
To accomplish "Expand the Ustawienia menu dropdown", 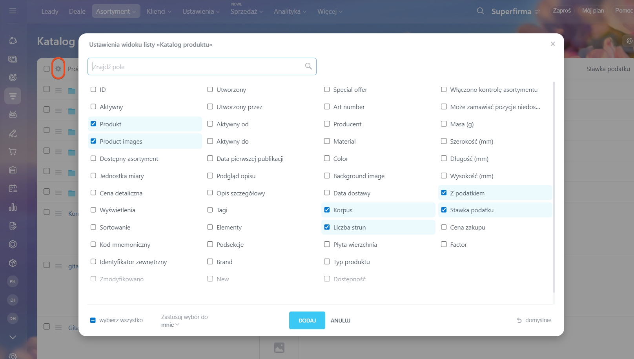I will 201,11.
